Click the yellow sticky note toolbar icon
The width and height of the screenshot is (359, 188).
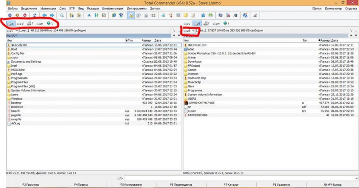(x=186, y=15)
